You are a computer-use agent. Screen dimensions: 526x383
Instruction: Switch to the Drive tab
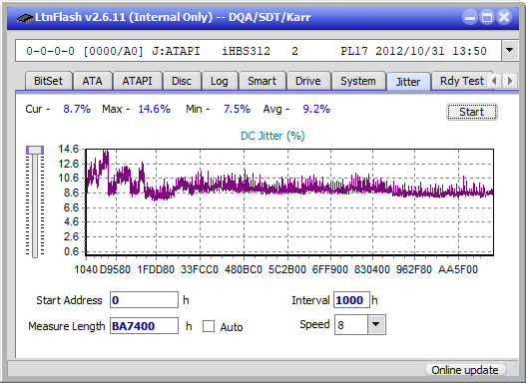click(x=308, y=81)
